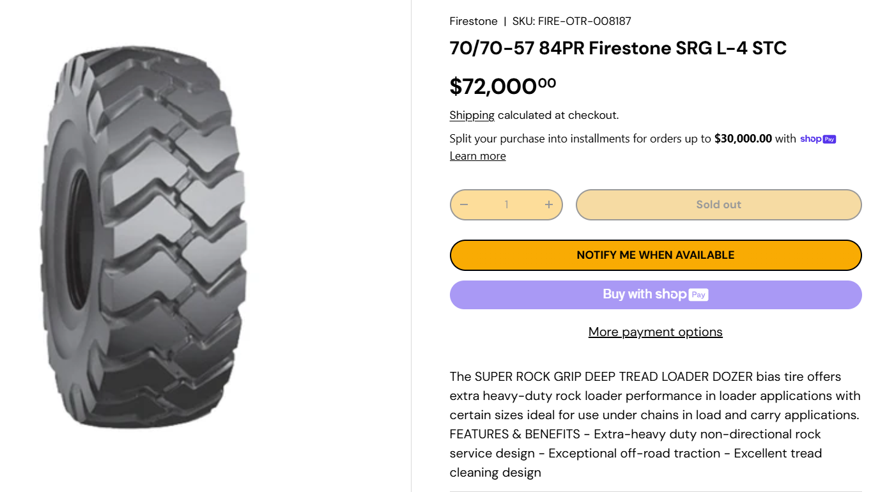Increase quantity with the plus icon
Viewport: 887px width, 492px height.
pyautogui.click(x=549, y=204)
